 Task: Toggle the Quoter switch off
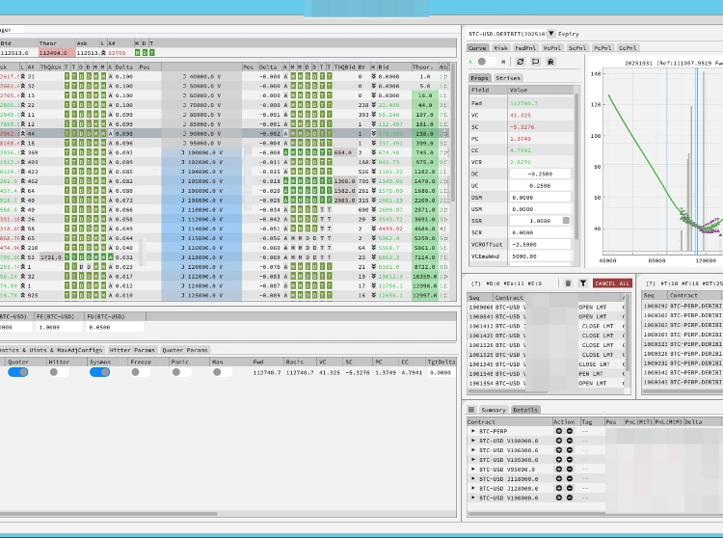point(17,371)
